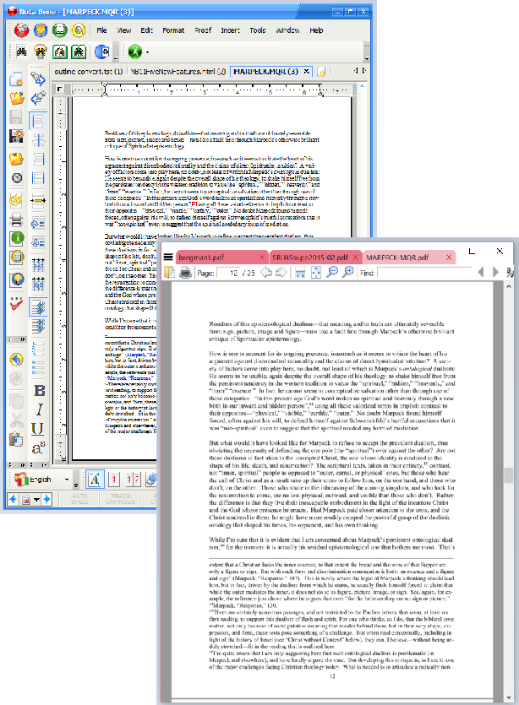The image size is (519, 705).
Task: Click the Underline U icon
Action: 38,429
